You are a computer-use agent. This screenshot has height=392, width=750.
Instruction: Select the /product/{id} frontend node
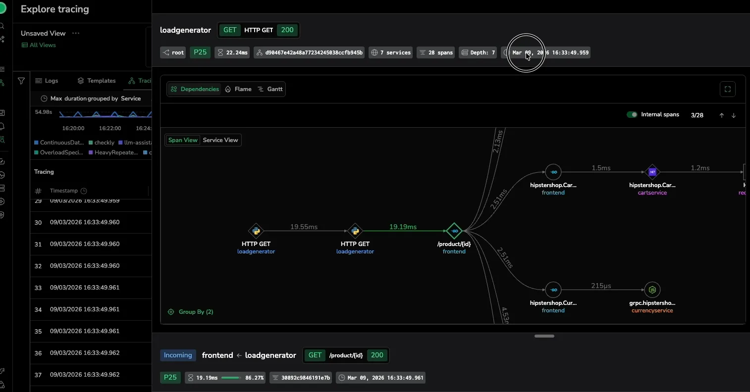point(454,231)
